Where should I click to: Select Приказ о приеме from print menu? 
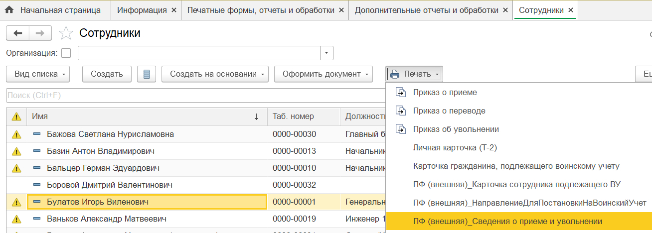[445, 93]
